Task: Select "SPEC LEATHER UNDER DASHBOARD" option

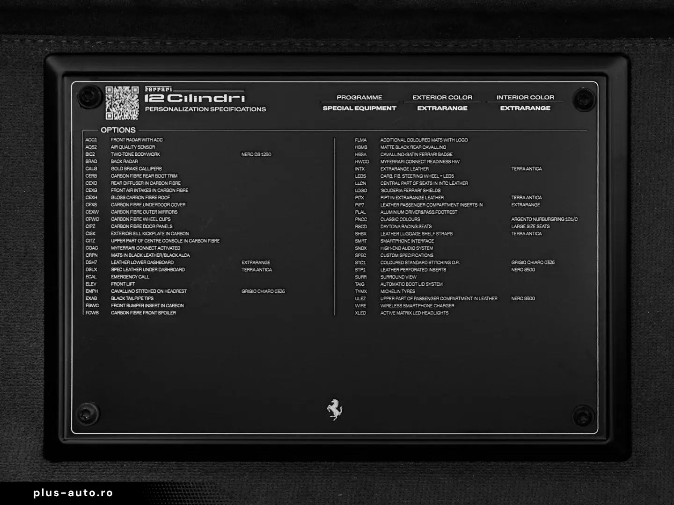Action: pos(148,270)
